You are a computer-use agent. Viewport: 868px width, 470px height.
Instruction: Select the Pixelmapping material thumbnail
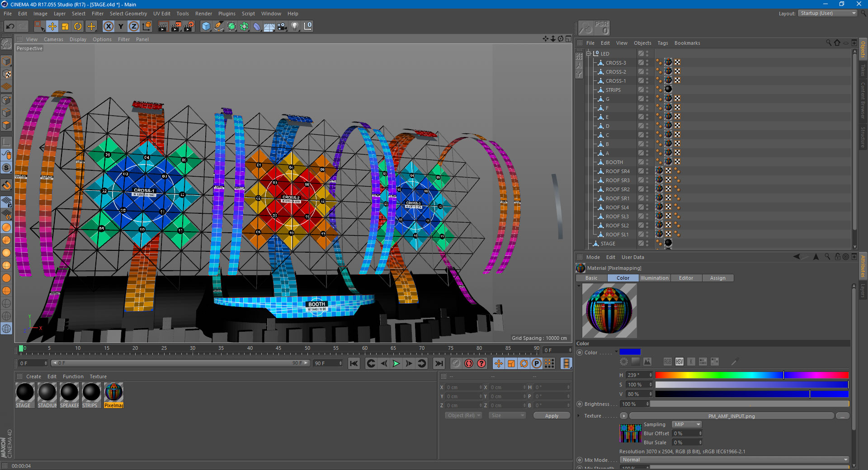[113, 392]
